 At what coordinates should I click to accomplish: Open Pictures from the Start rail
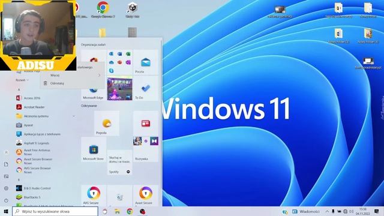[x=6, y=176]
